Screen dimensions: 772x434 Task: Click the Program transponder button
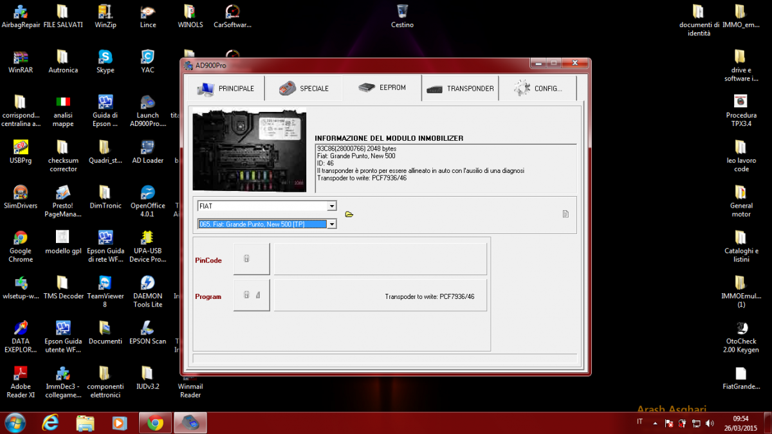252,295
